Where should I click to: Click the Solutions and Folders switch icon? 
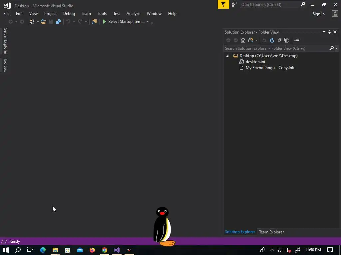coord(251,40)
